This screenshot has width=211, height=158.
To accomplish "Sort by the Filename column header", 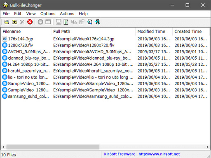I will pyautogui.click(x=26, y=31).
